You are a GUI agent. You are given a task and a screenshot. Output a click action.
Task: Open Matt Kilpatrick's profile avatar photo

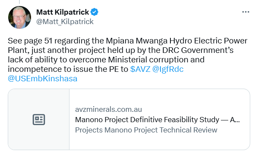click(x=19, y=17)
